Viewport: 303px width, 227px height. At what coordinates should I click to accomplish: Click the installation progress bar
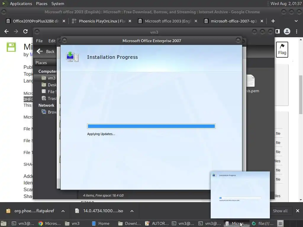(151, 126)
